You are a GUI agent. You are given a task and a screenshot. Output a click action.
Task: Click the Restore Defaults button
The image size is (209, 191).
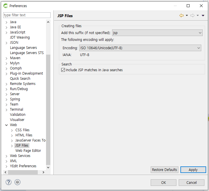tap(164, 170)
